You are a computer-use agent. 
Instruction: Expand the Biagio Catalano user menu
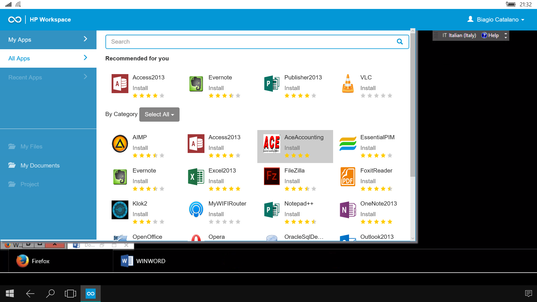coord(496,20)
